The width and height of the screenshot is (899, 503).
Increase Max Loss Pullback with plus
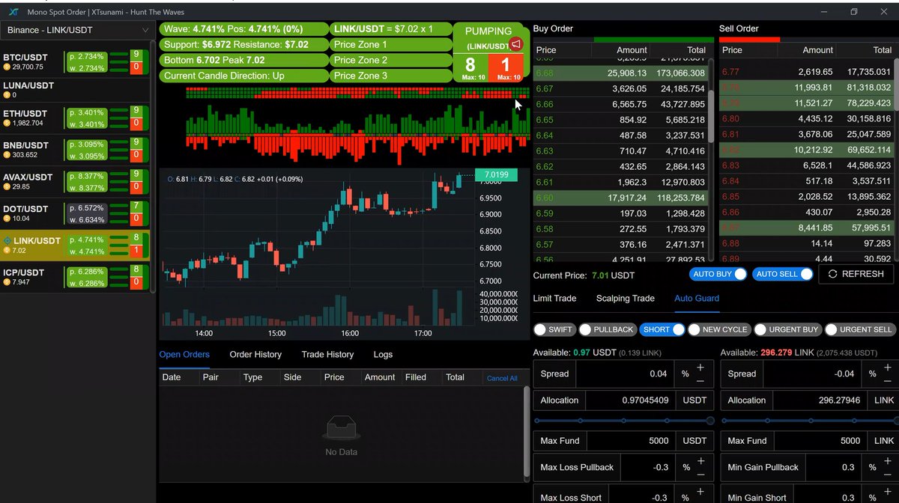(x=700, y=461)
